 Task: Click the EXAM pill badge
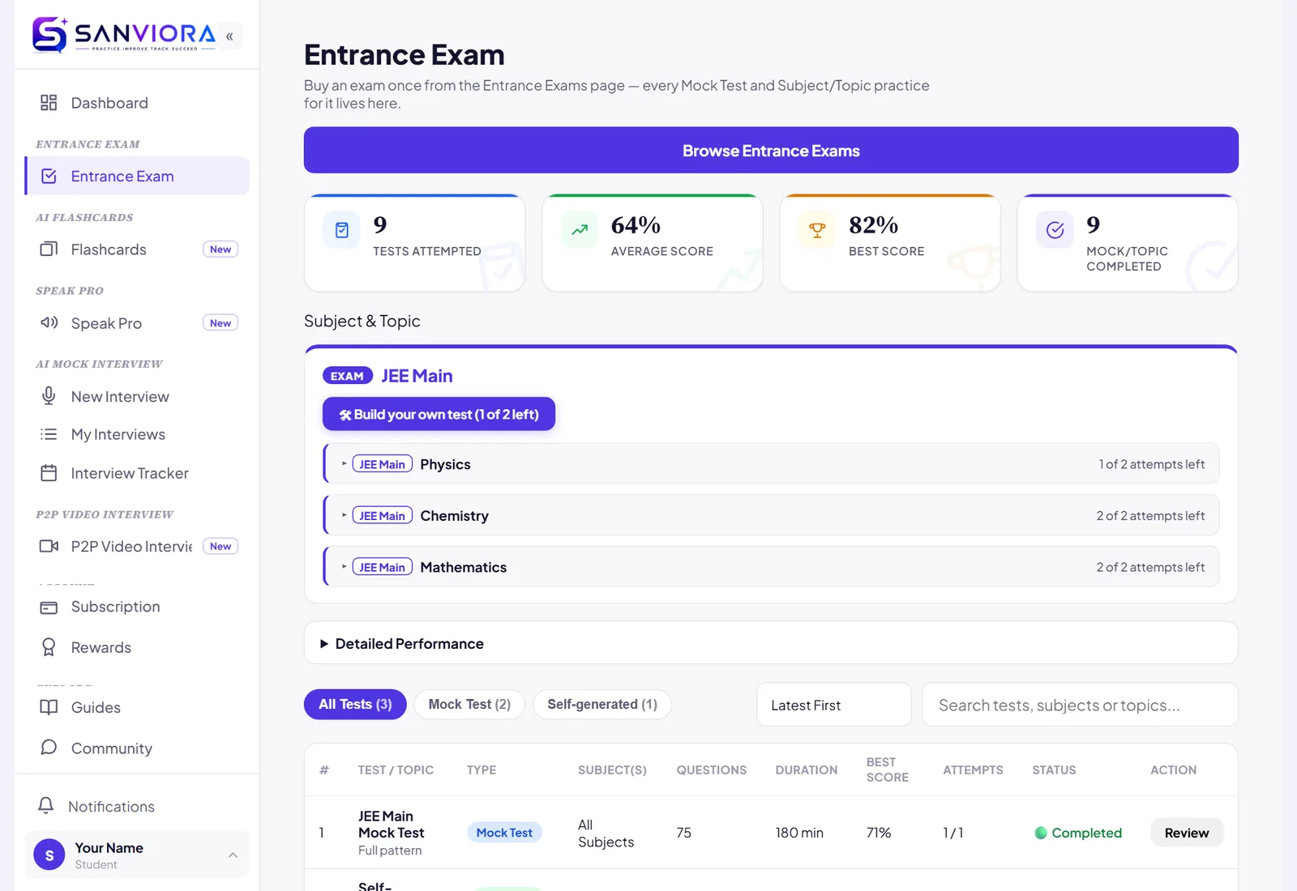[x=347, y=376]
